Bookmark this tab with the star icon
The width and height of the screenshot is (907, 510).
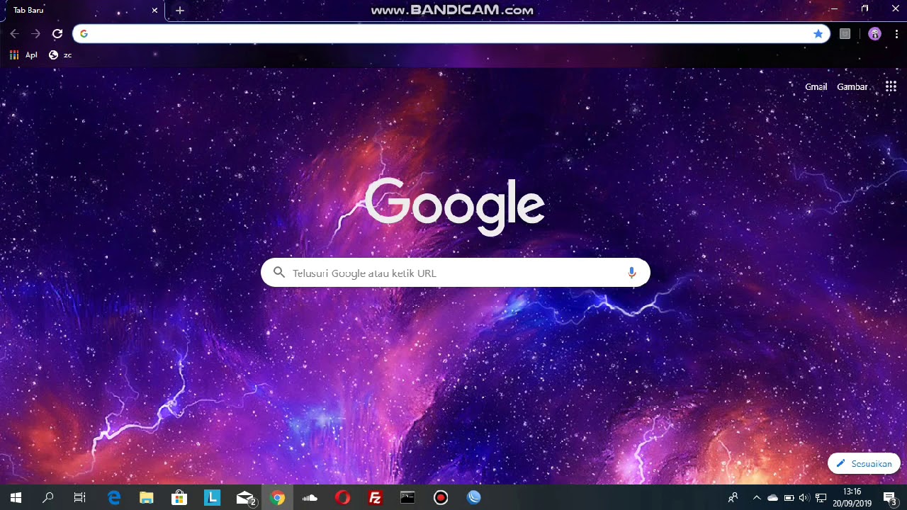pyautogui.click(x=818, y=33)
